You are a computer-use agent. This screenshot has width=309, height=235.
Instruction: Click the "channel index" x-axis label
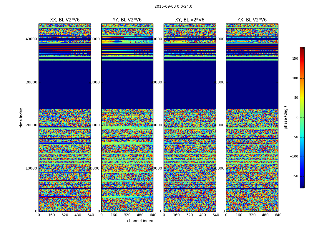[x=140, y=221]
